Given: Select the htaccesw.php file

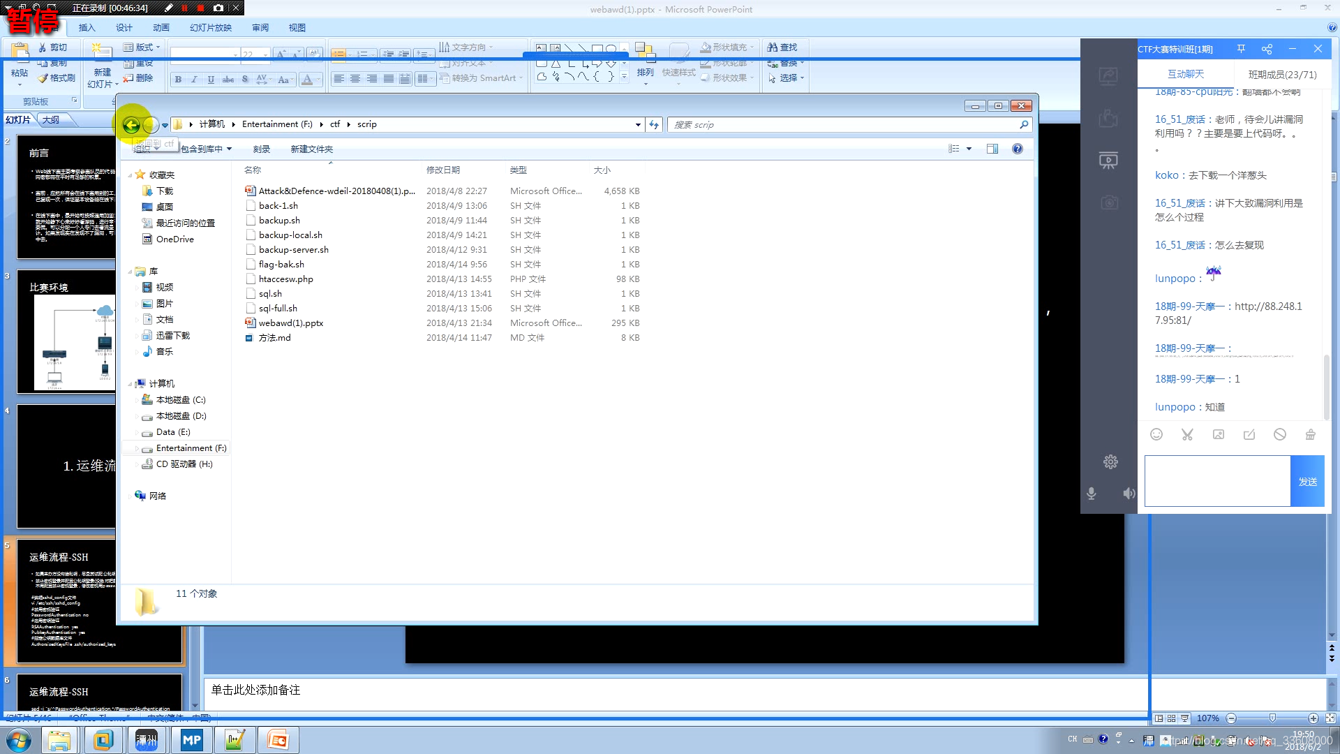Looking at the screenshot, I should pos(285,279).
